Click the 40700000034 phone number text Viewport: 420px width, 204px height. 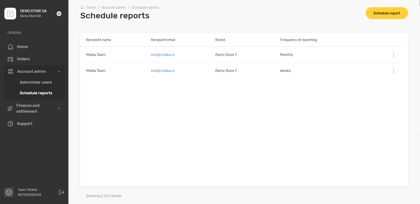click(29, 195)
